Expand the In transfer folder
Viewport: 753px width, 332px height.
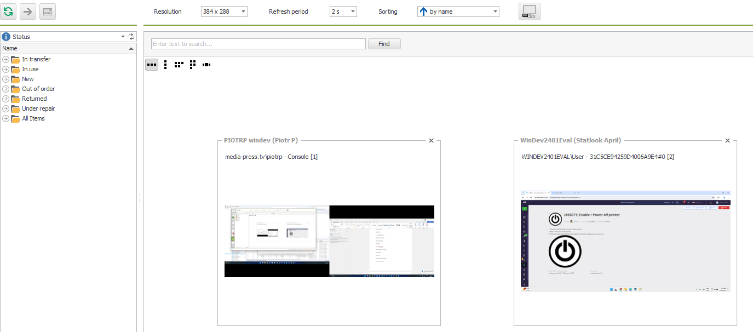tap(6, 59)
